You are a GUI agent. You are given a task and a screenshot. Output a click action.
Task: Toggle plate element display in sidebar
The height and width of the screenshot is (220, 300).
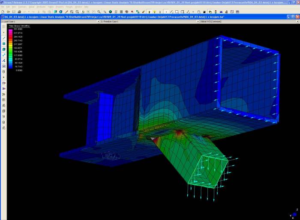(4, 44)
